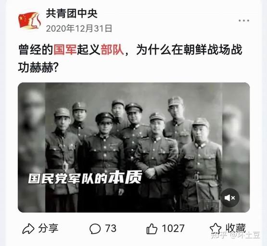Play the soldiers group photo video

(134, 148)
